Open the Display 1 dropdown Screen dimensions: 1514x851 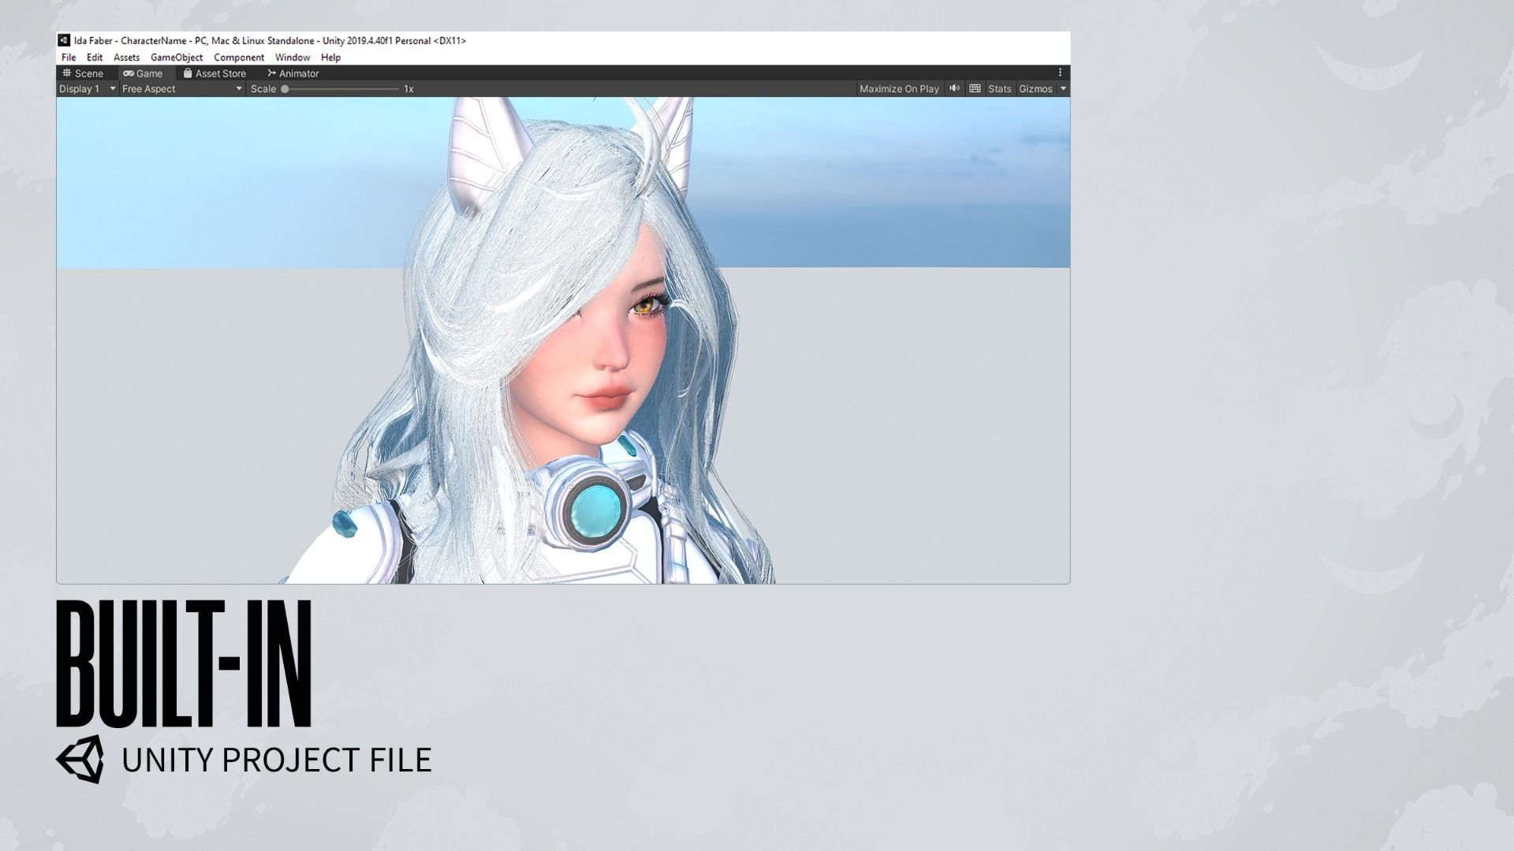(87, 89)
